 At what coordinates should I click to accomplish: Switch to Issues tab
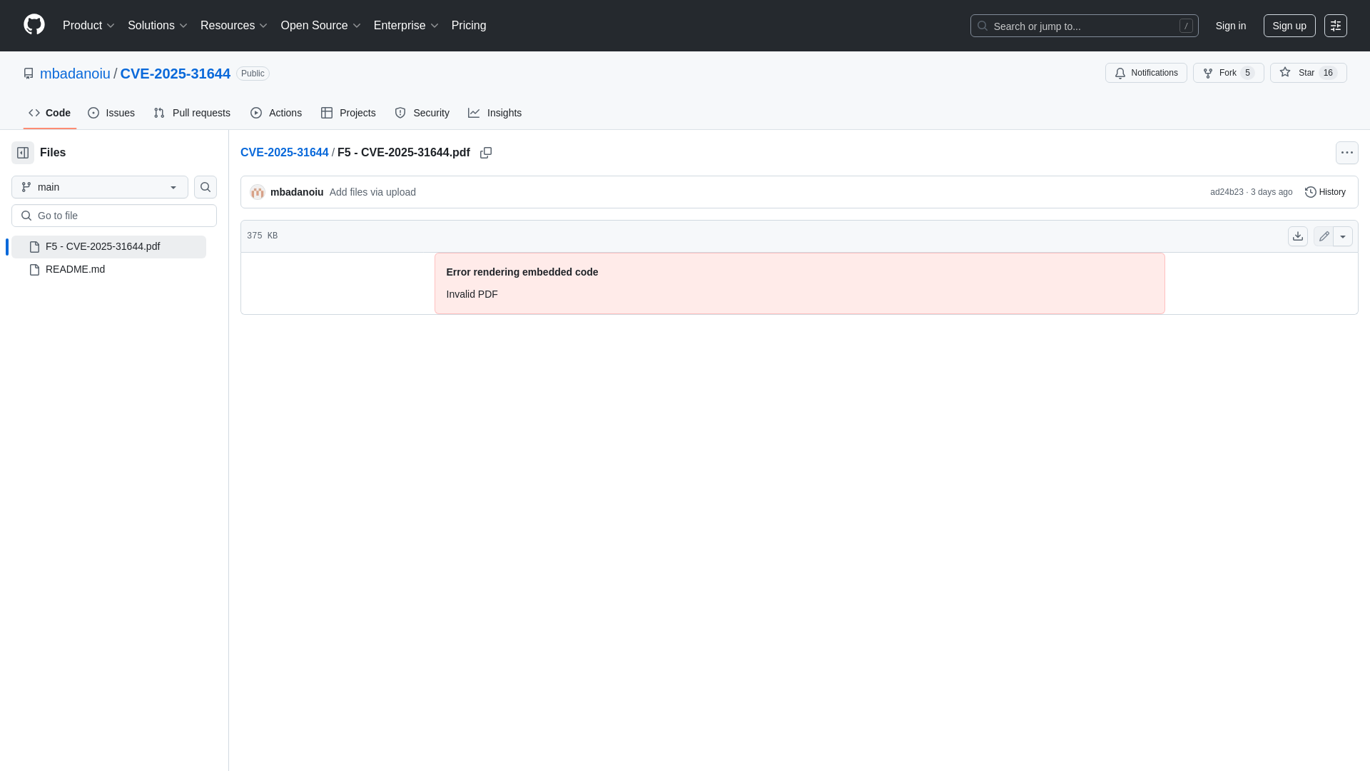(x=111, y=113)
